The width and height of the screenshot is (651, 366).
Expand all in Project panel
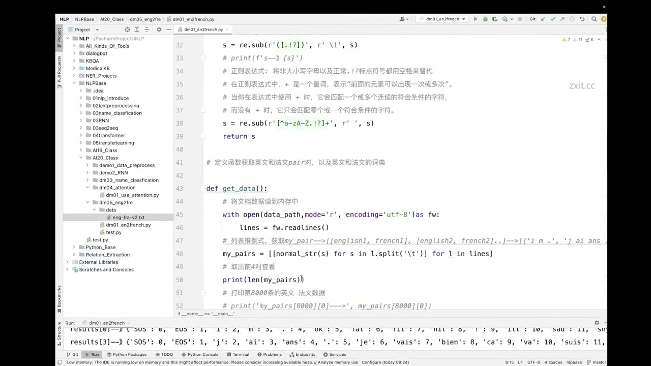(137, 29)
